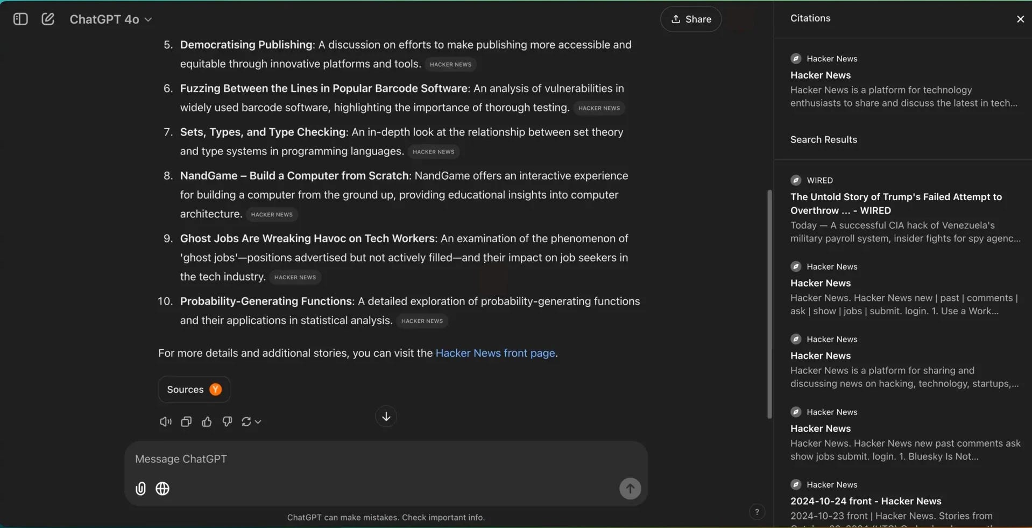Give a thumbs up to the response
Viewport: 1032px width, 528px height.
pyautogui.click(x=207, y=421)
